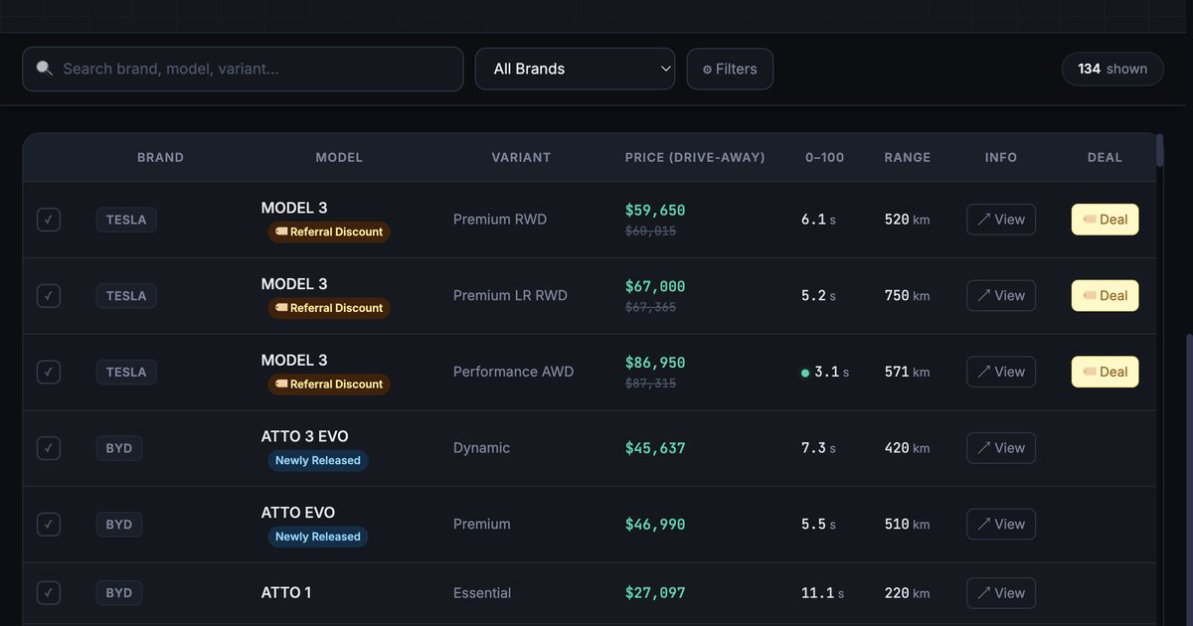Click the green dot beside 3.1 s
This screenshot has width=1193, height=626.
[x=805, y=373]
